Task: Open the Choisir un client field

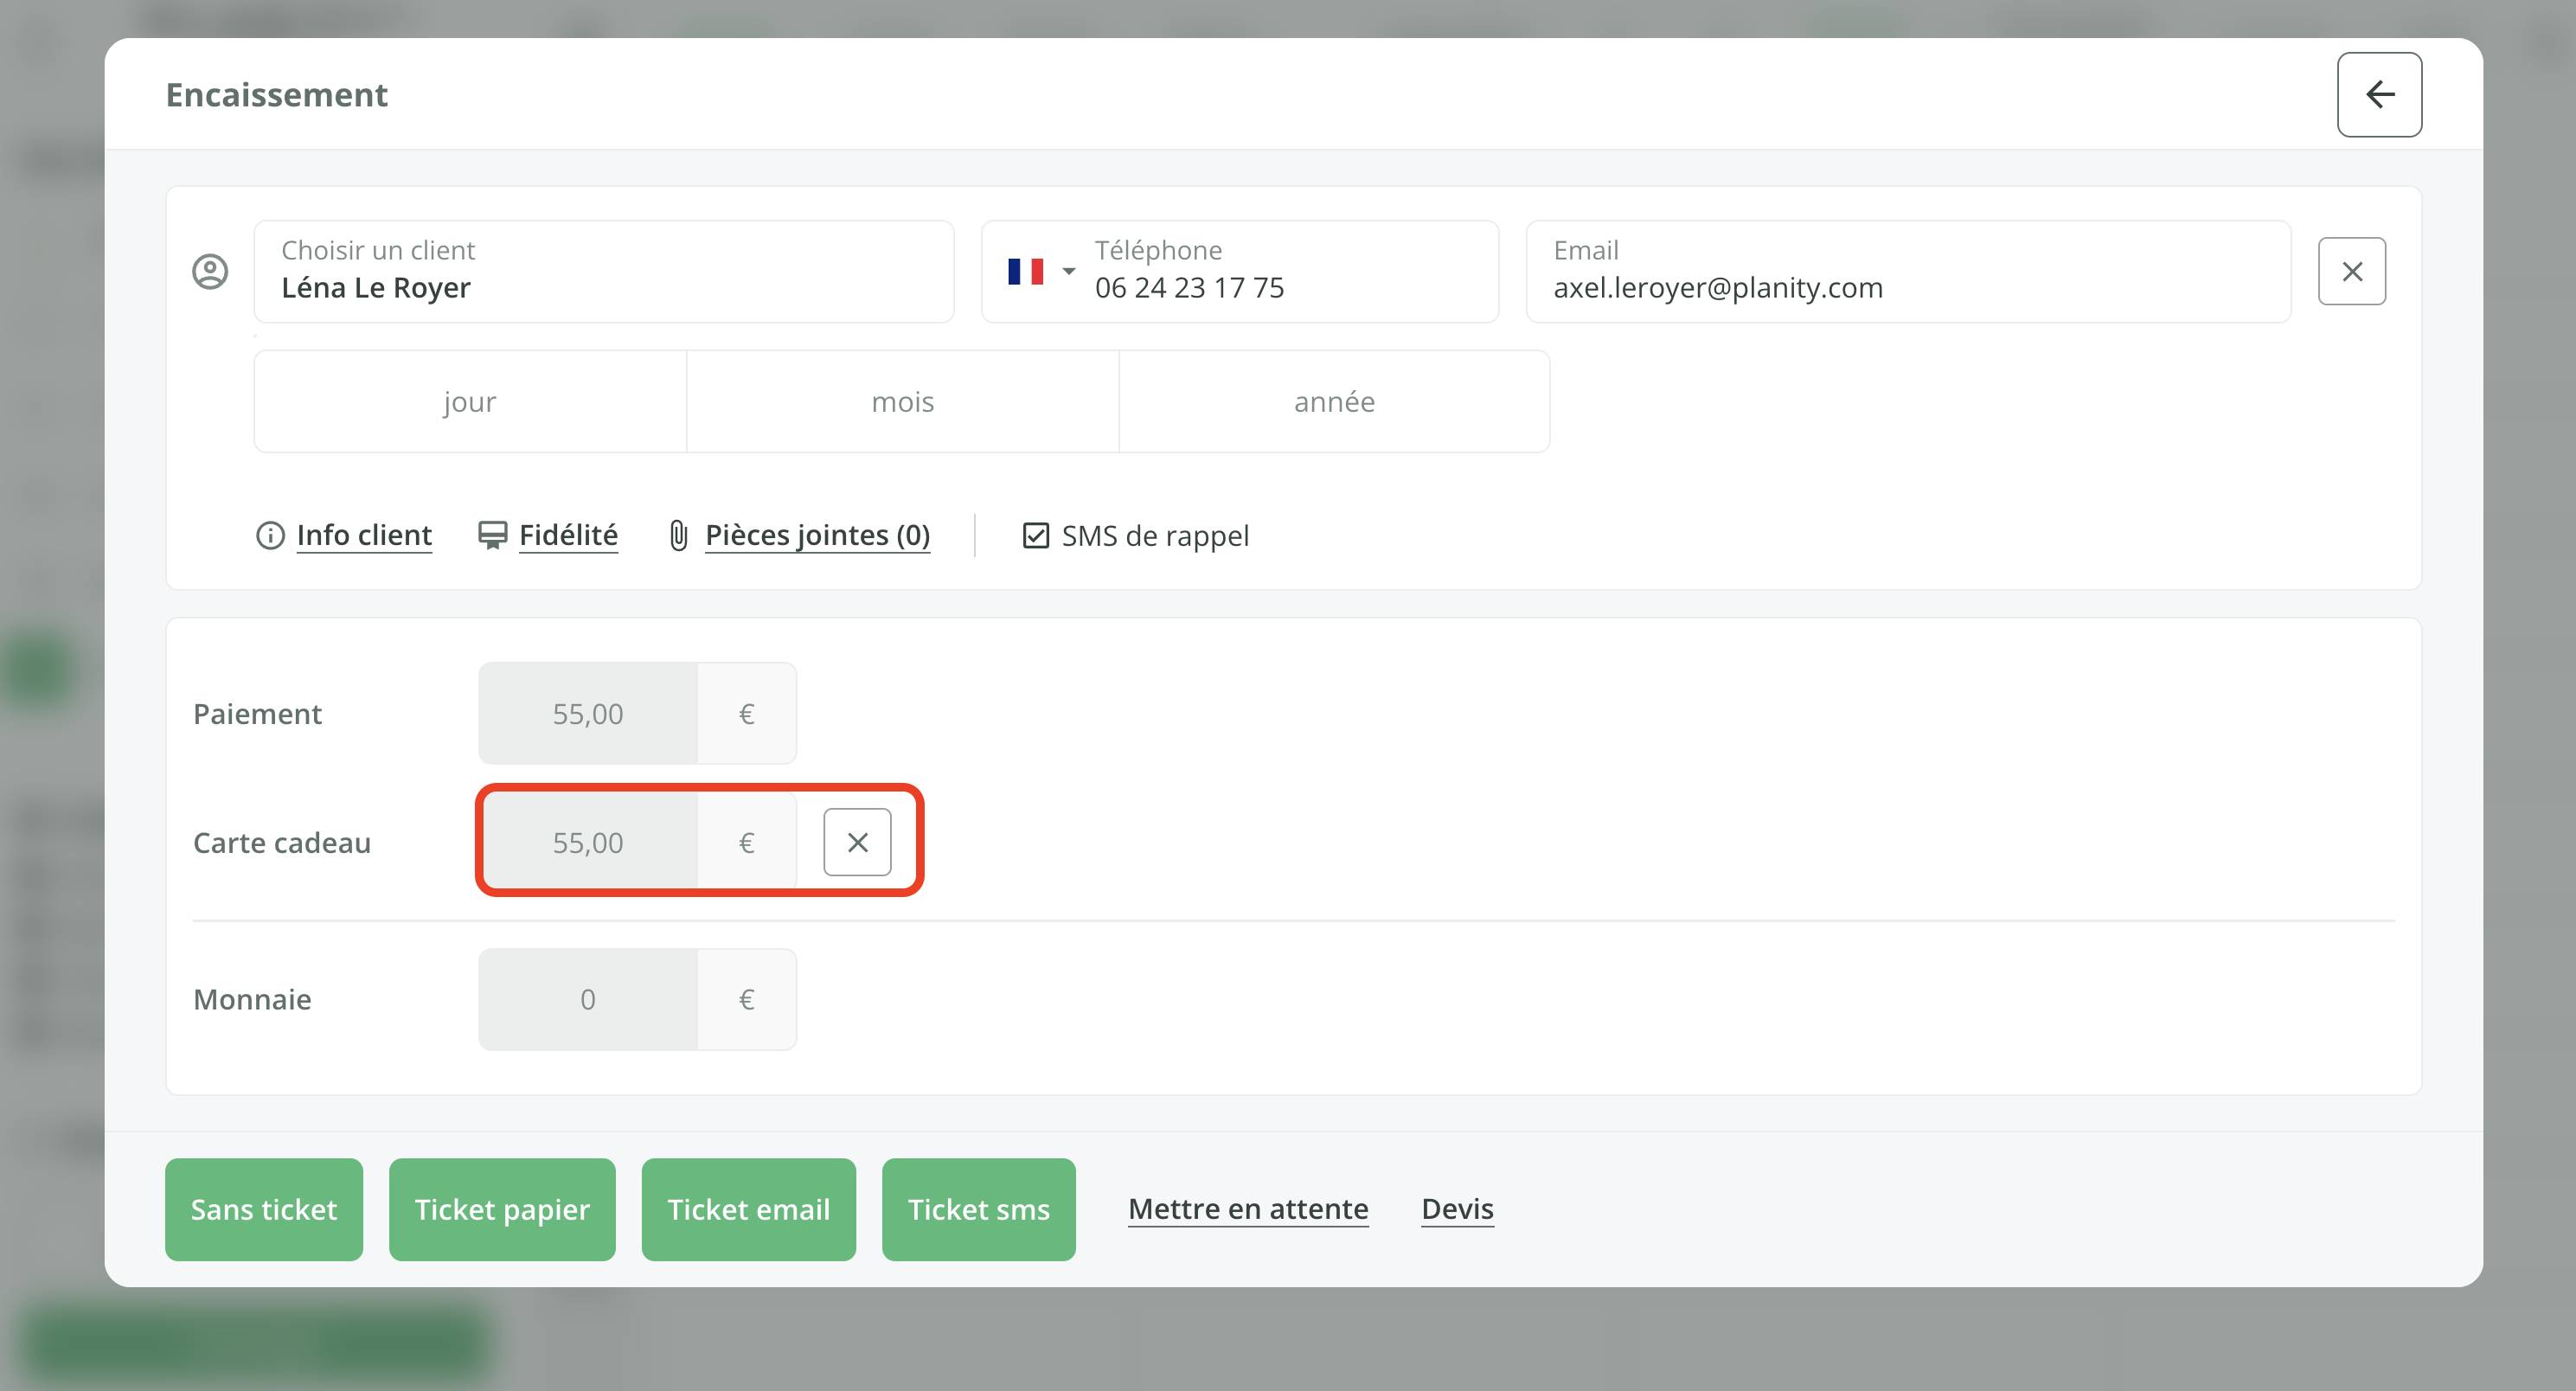Action: (603, 271)
